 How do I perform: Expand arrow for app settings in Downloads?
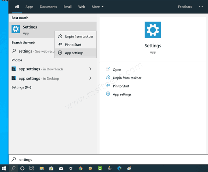pyautogui.click(x=90, y=69)
